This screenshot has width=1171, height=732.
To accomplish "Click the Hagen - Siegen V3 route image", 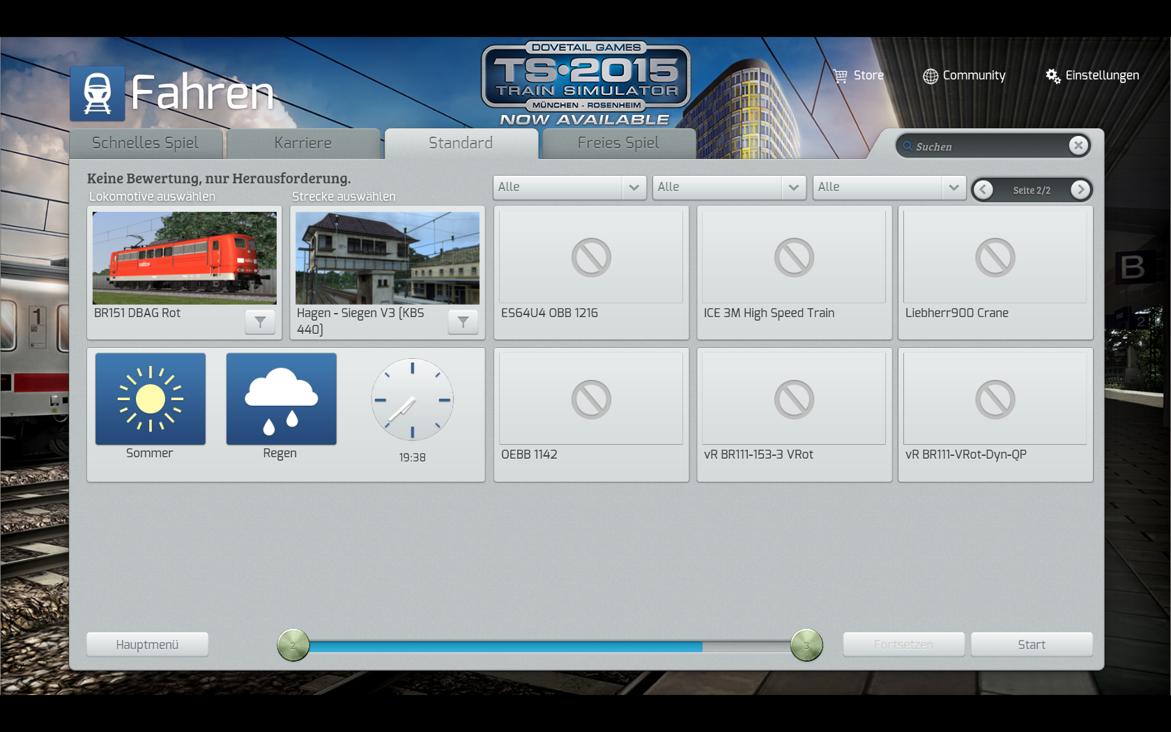I will point(388,258).
